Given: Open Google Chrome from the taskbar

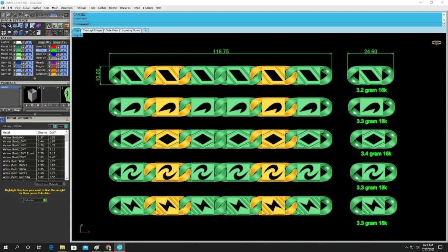Looking at the screenshot, I should (x=108, y=247).
